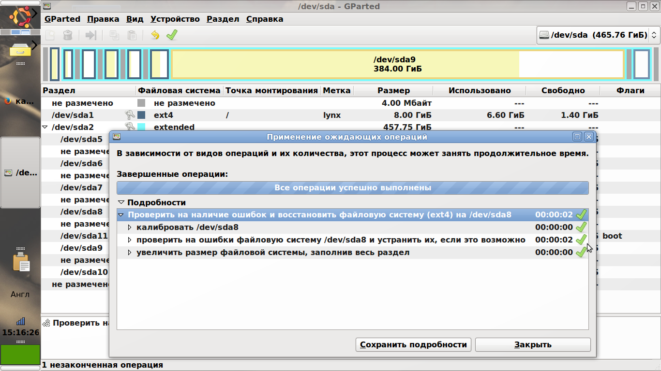Open the Правка menu
Screen dimensions: 661x371
tap(103, 19)
